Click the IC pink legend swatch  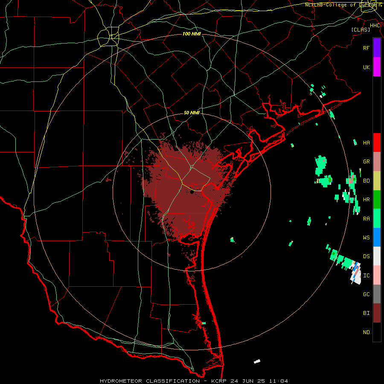377,275
